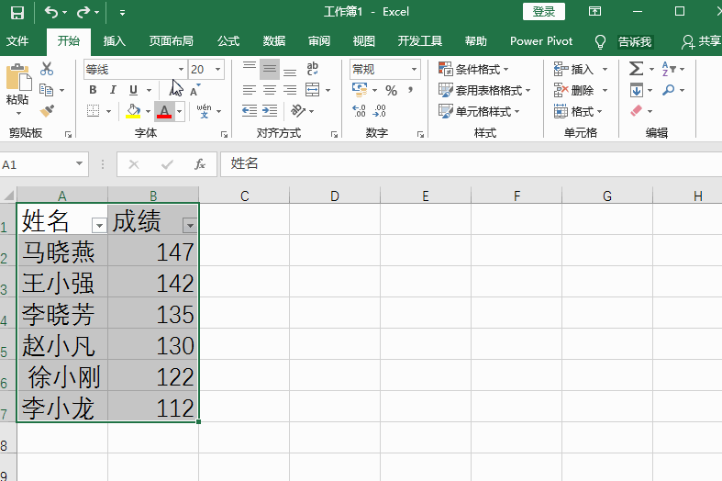722x481 pixels.
Task: Align text left
Action: coord(250,90)
